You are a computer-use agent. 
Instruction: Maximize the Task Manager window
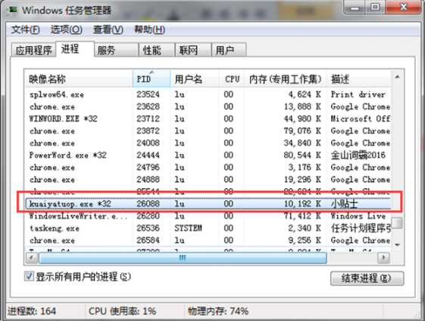pyautogui.click(x=375, y=8)
